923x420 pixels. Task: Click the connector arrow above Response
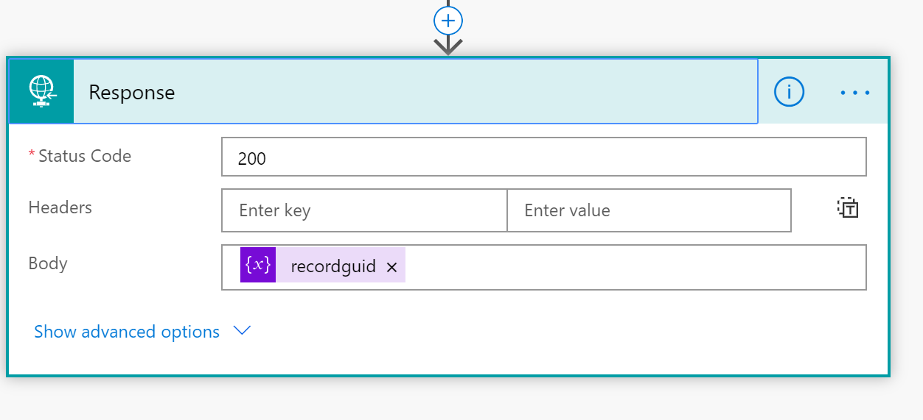[447, 46]
